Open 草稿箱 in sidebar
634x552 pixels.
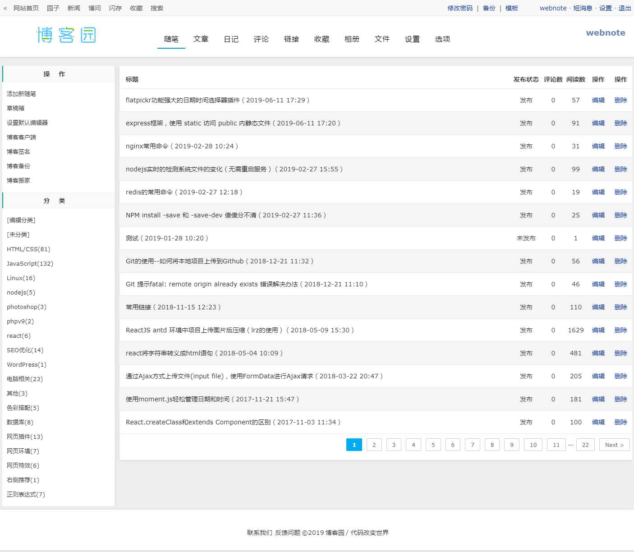(16, 108)
